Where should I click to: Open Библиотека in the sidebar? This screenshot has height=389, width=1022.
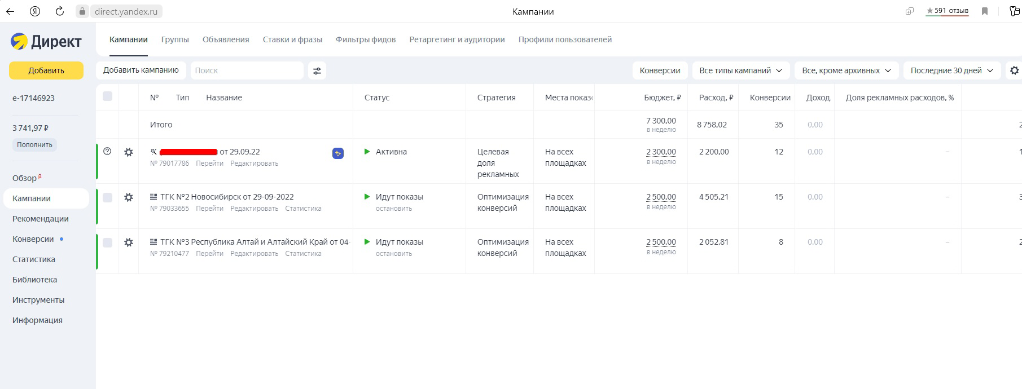(34, 280)
